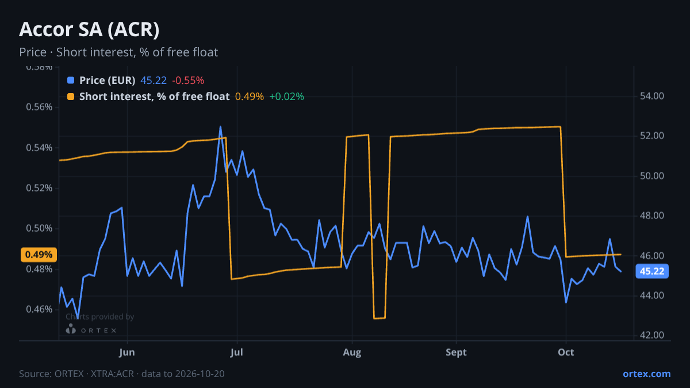Select the Price (EUR) legend label
This screenshot has height=388, width=690.
click(107, 80)
